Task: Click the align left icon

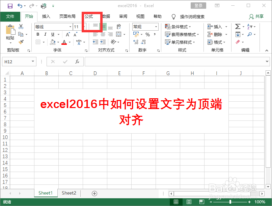Action: click(x=95, y=34)
